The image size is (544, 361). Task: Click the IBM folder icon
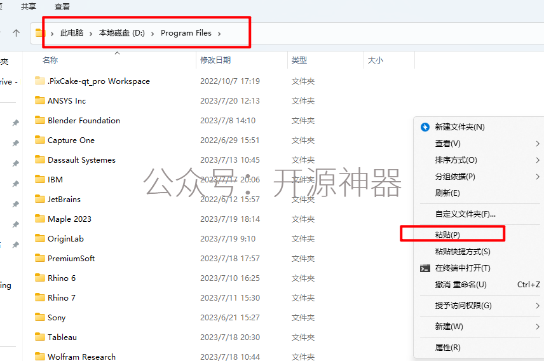(40, 179)
